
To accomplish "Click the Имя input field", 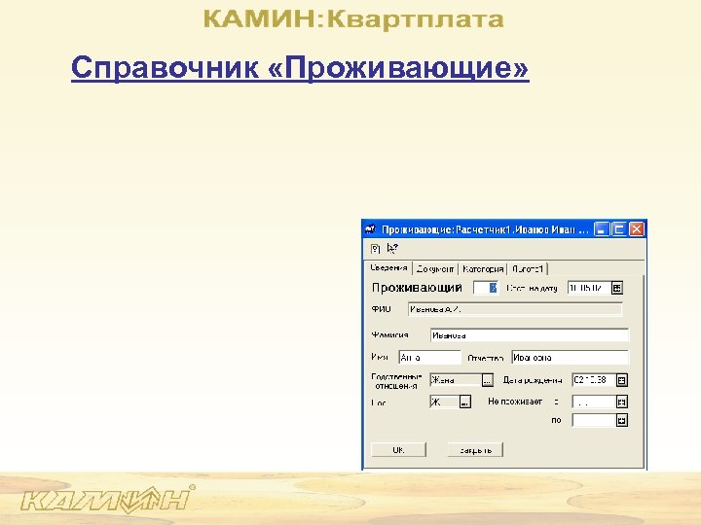I will click(x=429, y=358).
